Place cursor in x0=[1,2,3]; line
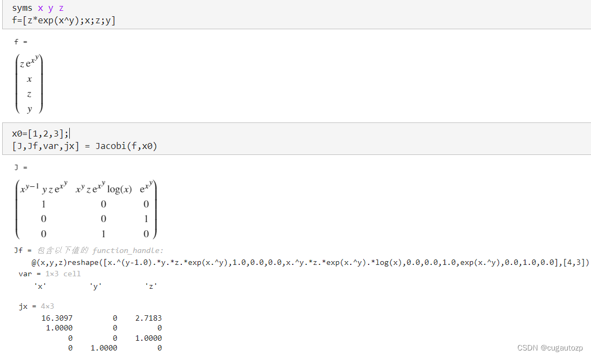This screenshot has width=591, height=357. 41,134
